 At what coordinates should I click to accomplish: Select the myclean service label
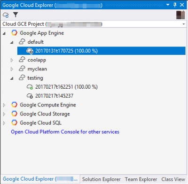(37, 69)
